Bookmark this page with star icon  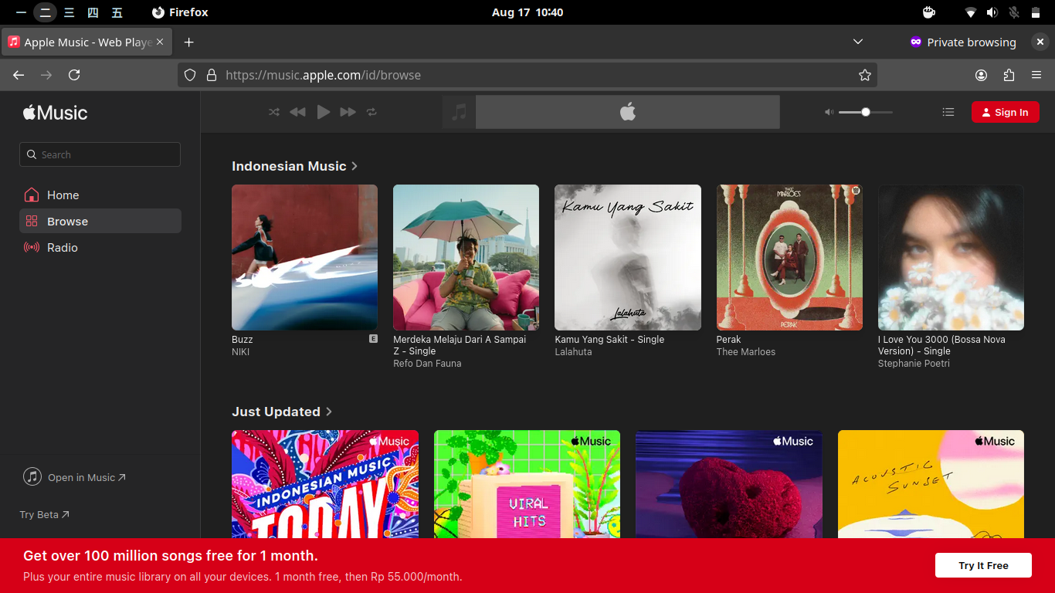click(x=865, y=75)
